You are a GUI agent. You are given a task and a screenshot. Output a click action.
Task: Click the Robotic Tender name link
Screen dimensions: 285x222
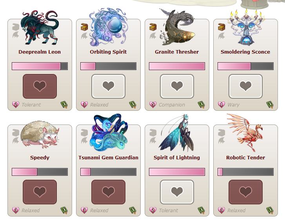click(245, 157)
